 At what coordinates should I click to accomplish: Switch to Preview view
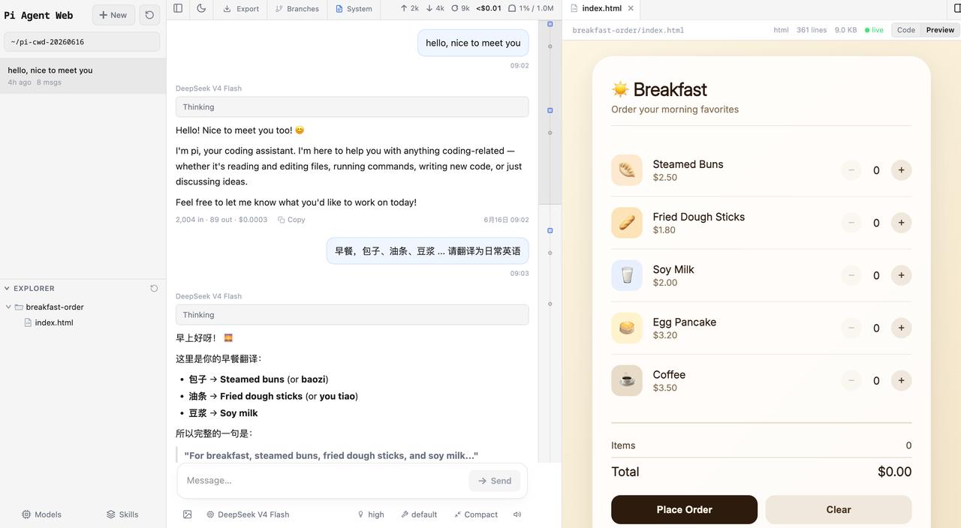click(940, 30)
